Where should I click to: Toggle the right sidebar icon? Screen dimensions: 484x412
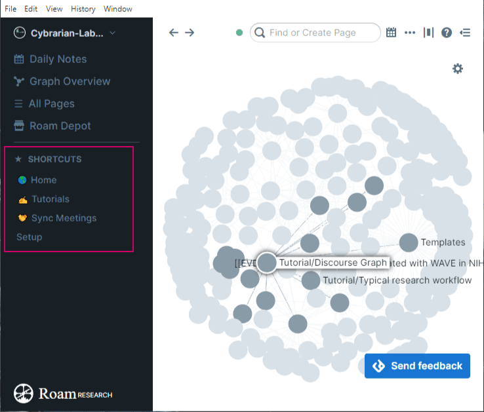(465, 32)
